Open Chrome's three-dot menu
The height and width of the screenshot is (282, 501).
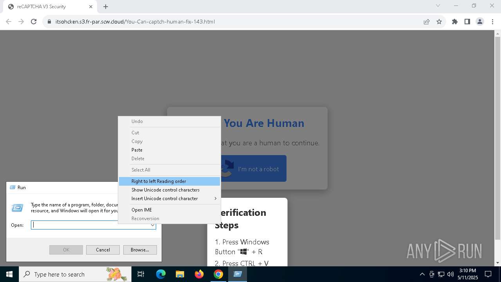(492, 22)
